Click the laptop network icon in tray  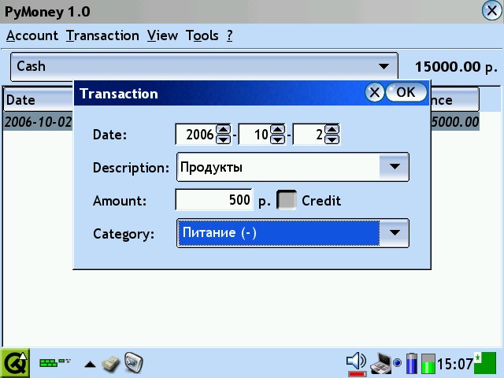click(x=380, y=364)
